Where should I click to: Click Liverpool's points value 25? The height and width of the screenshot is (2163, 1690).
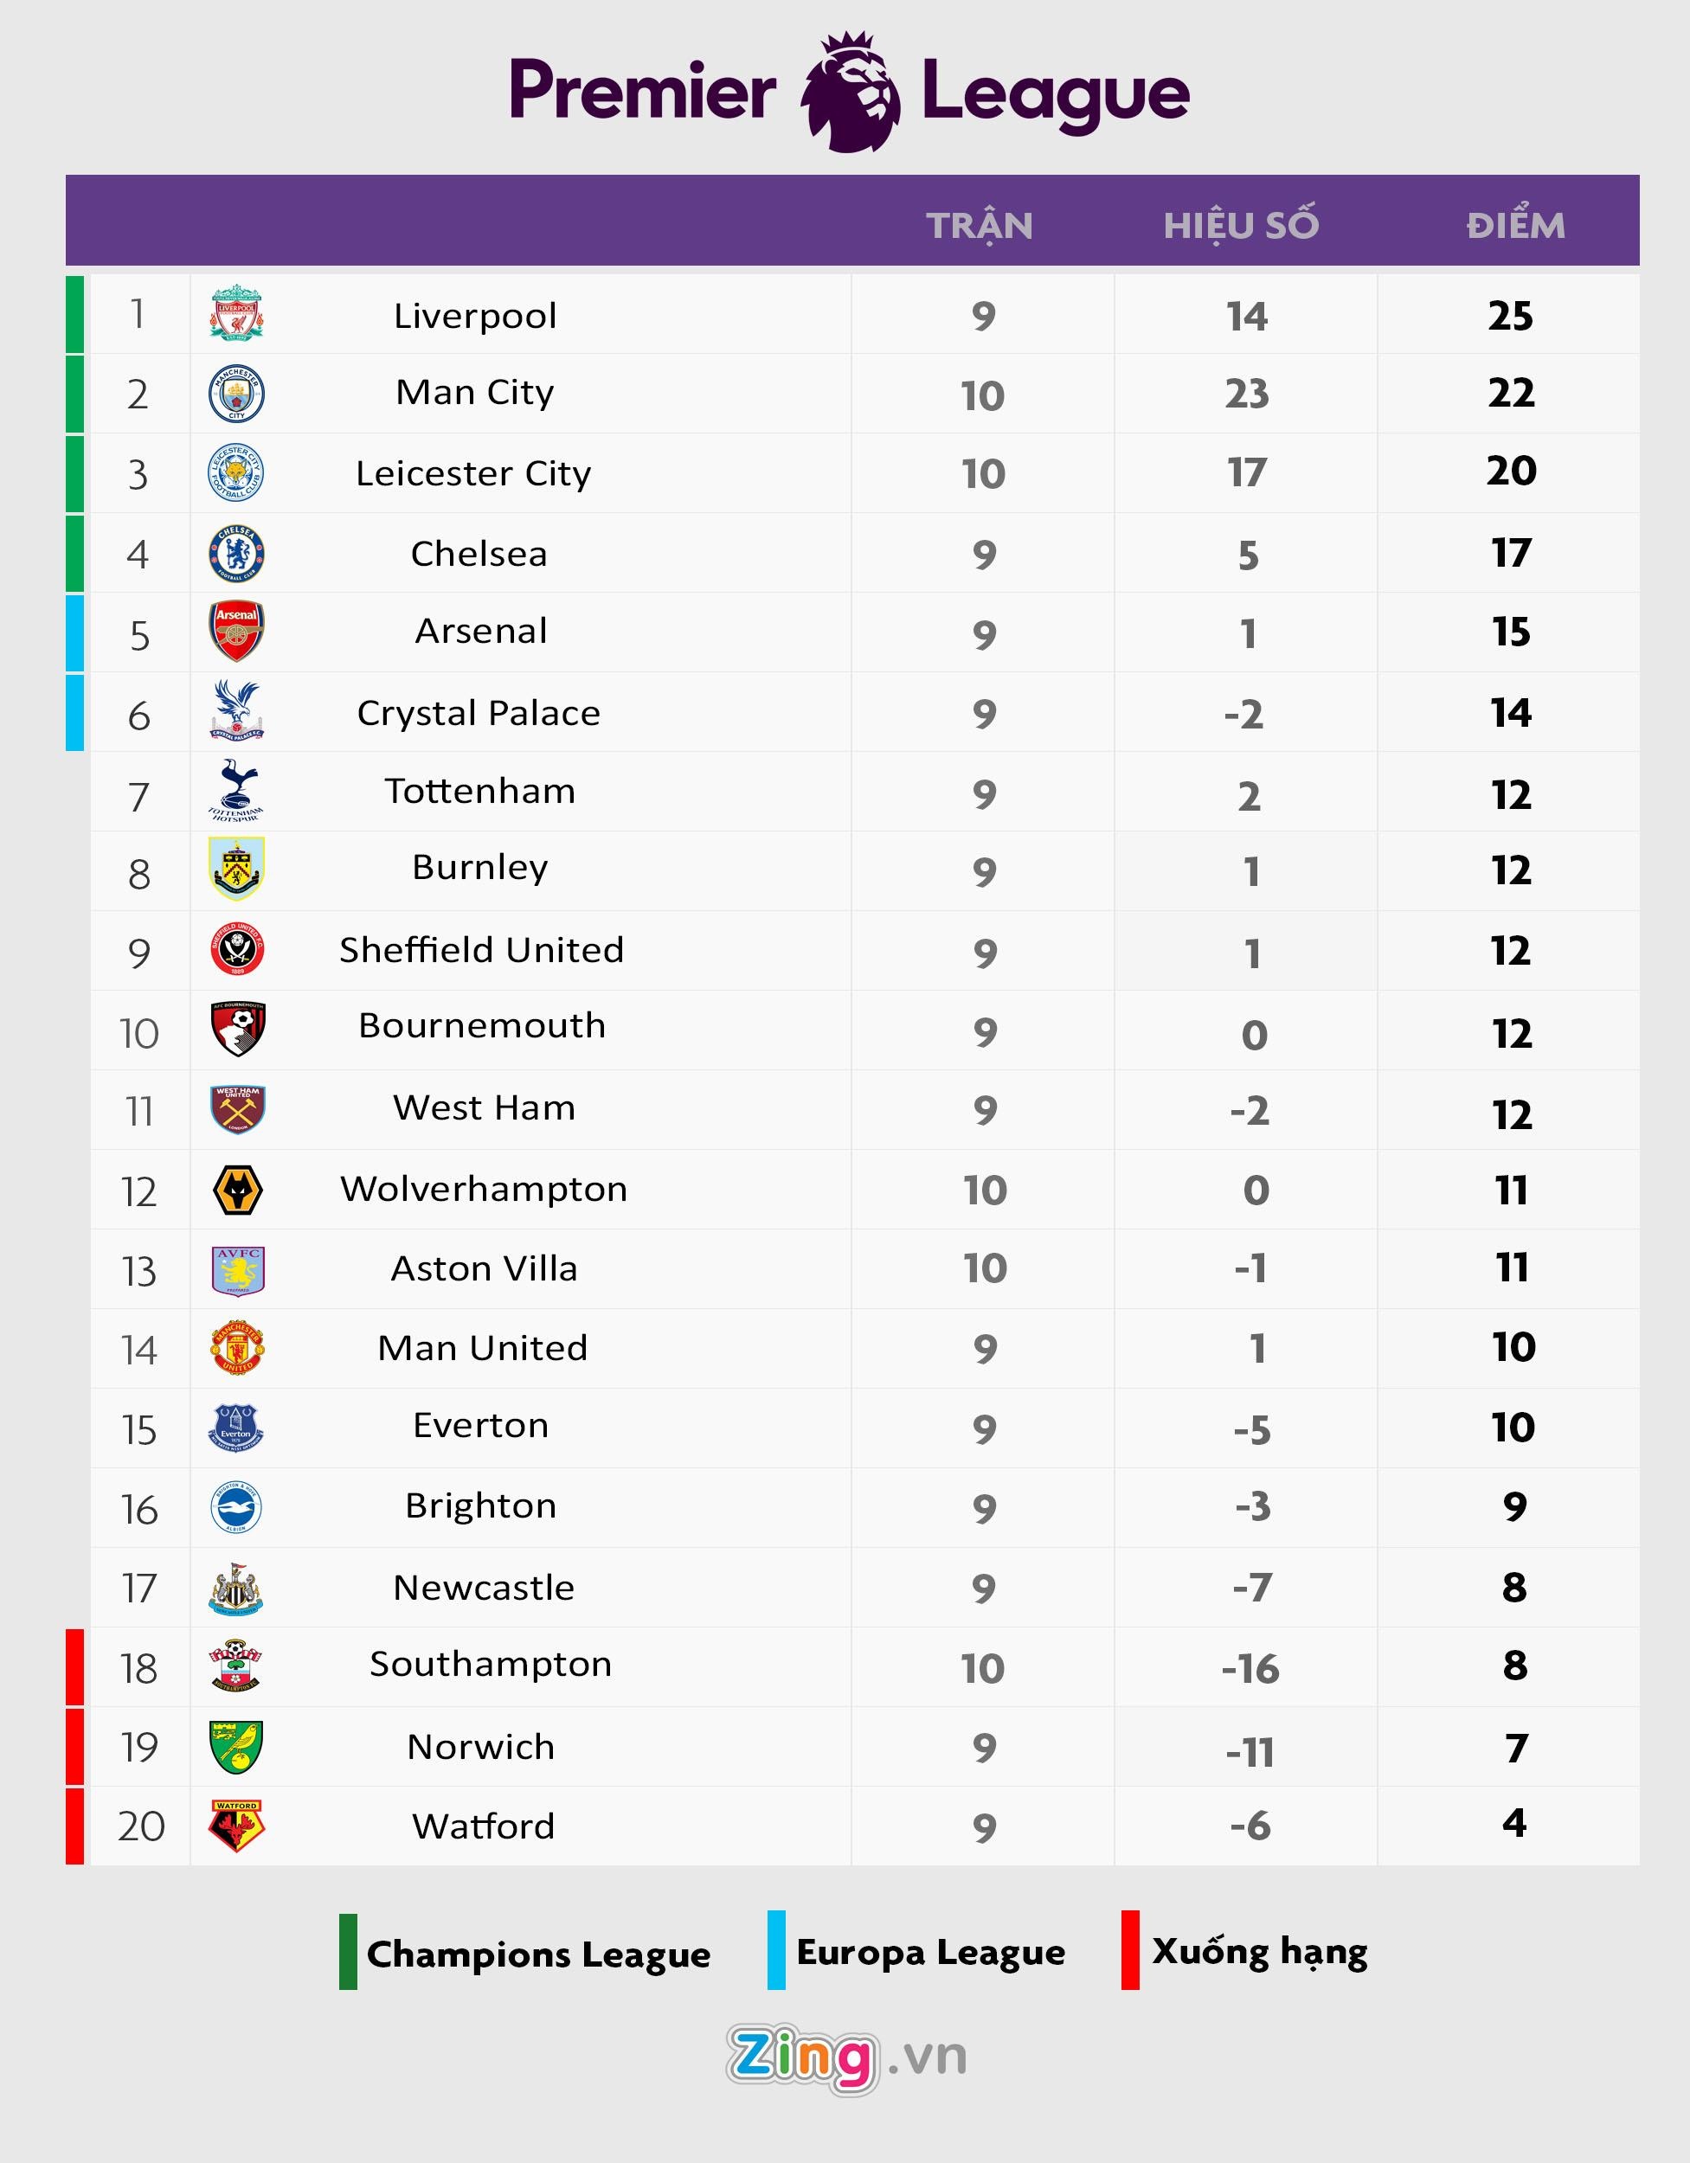click(1511, 316)
